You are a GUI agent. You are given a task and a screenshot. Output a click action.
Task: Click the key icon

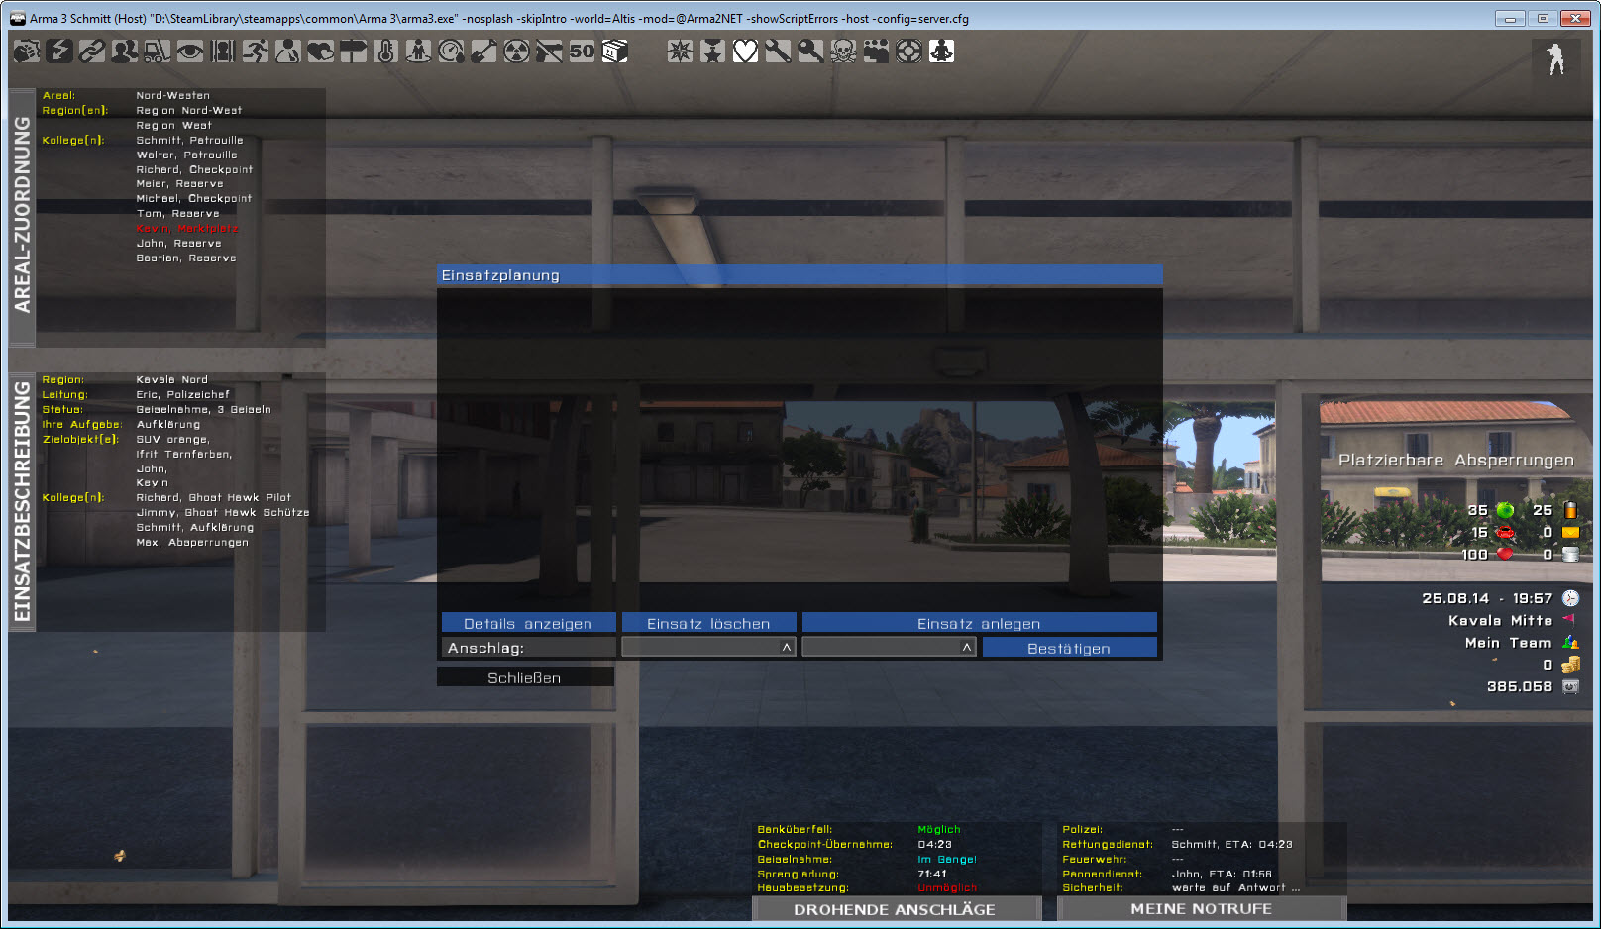(x=811, y=51)
